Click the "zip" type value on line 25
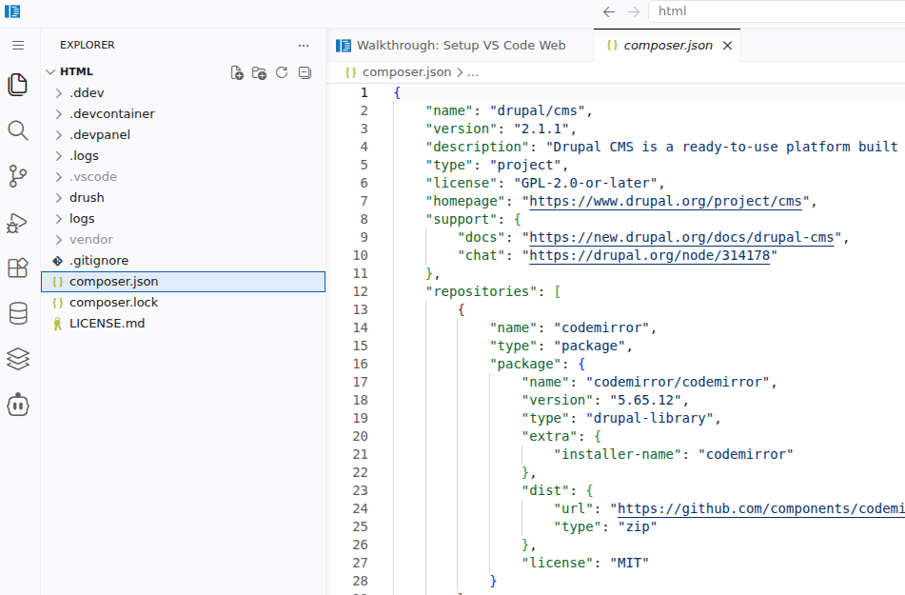This screenshot has width=905, height=595. coord(638,526)
